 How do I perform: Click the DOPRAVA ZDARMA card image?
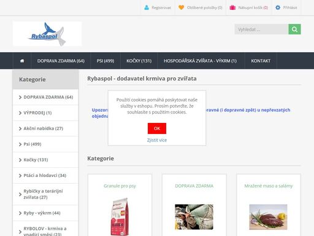point(194,217)
